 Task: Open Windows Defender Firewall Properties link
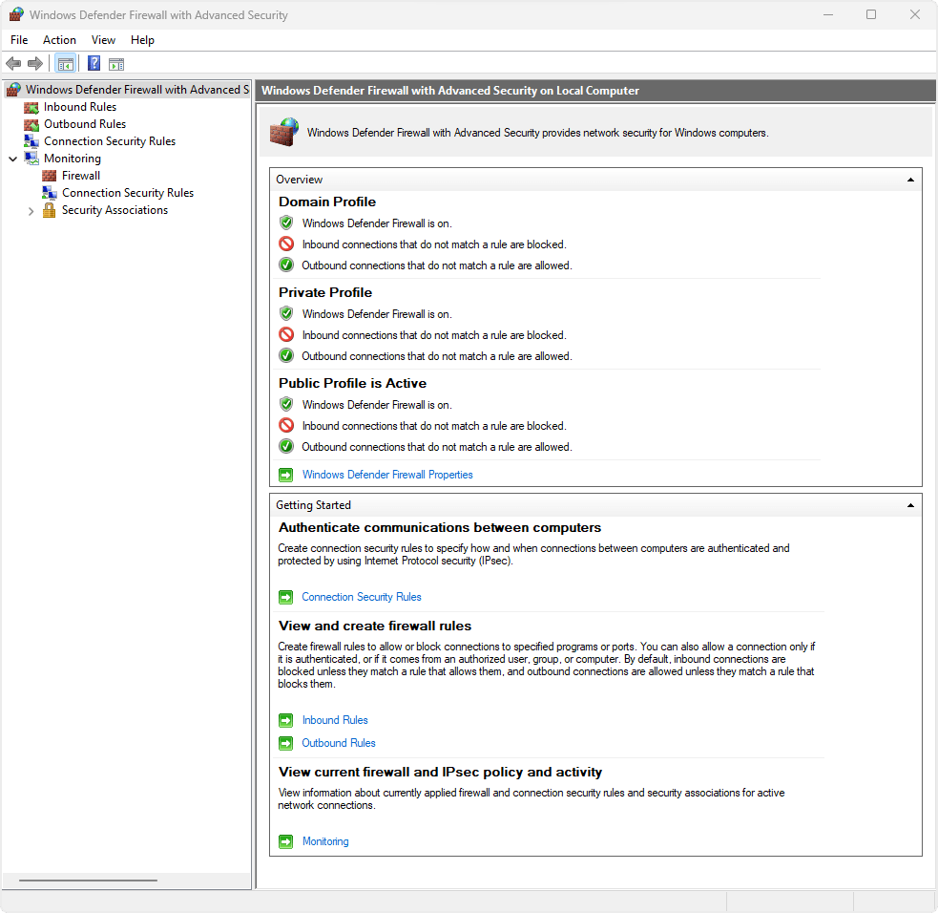[x=387, y=474]
